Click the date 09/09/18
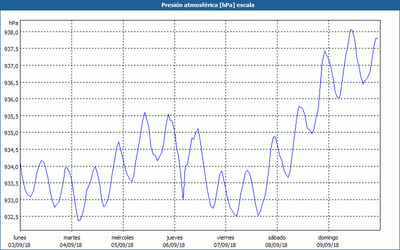400x250 pixels. click(328, 245)
